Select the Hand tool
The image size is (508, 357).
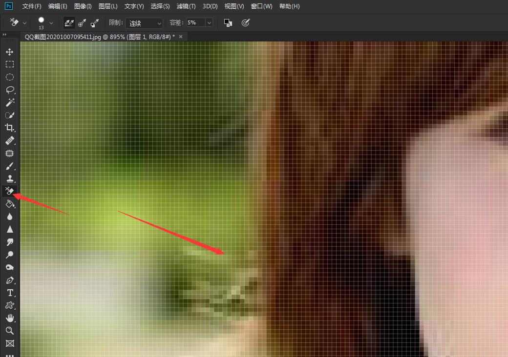pos(10,318)
